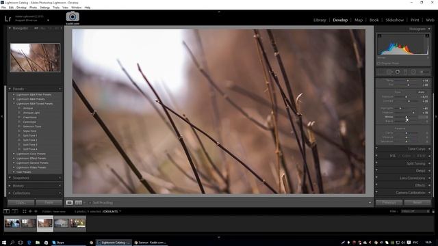
Task: Select the Spot Removal tool
Action: 389,72
